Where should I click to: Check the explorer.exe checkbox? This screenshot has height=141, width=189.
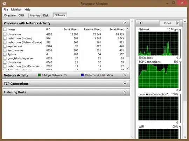click(5, 46)
